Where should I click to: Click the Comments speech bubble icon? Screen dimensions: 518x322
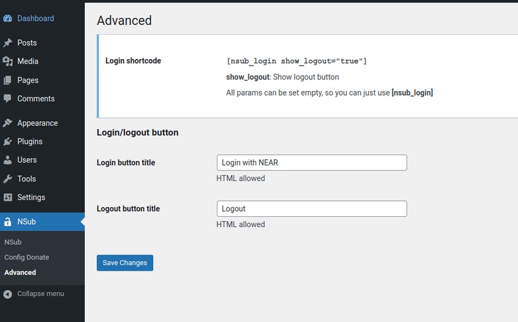click(x=8, y=99)
